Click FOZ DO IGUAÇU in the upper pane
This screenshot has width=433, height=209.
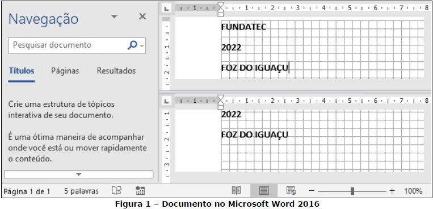[255, 68]
